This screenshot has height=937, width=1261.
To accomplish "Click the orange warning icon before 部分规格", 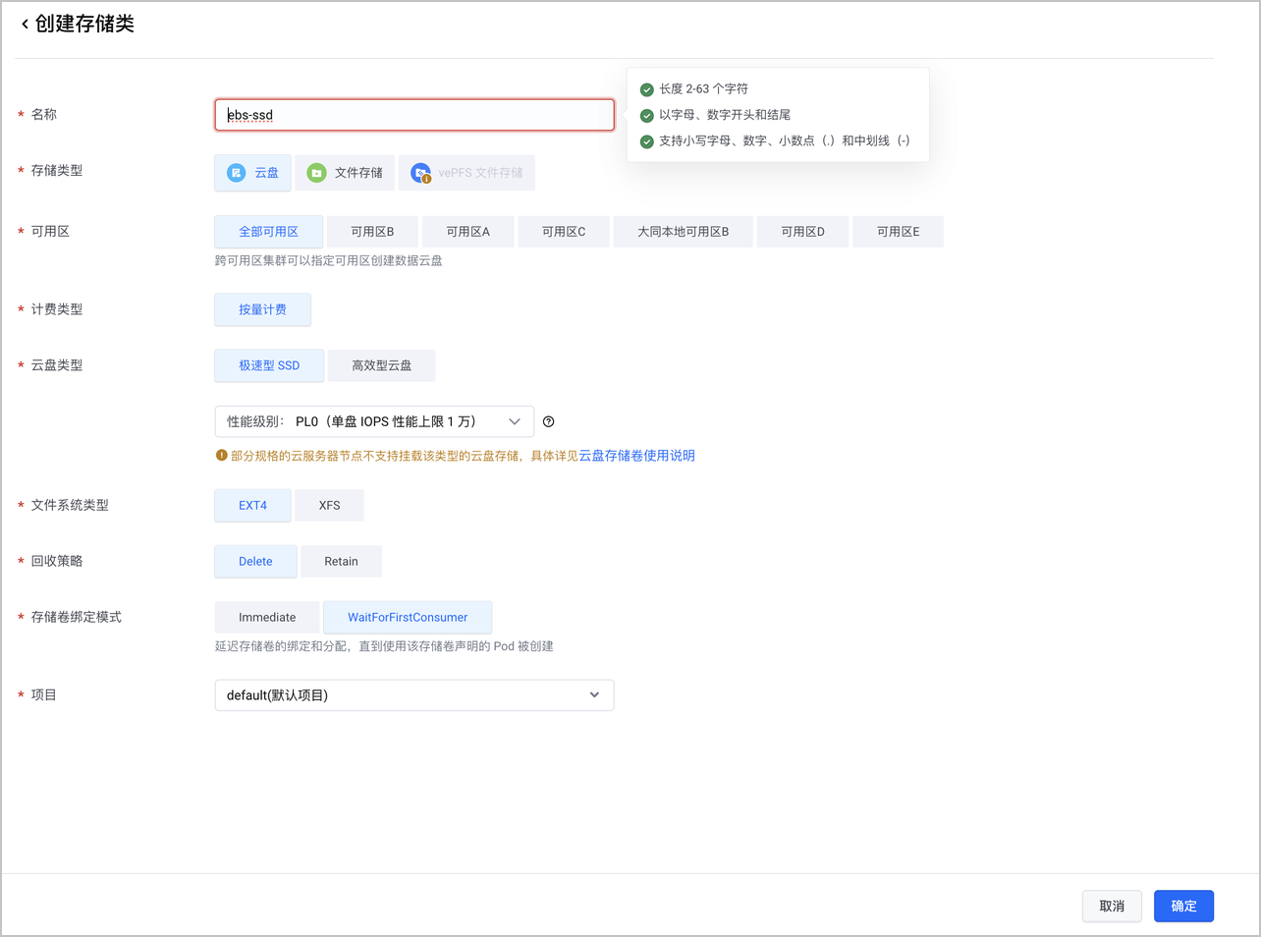I will pos(221,456).
